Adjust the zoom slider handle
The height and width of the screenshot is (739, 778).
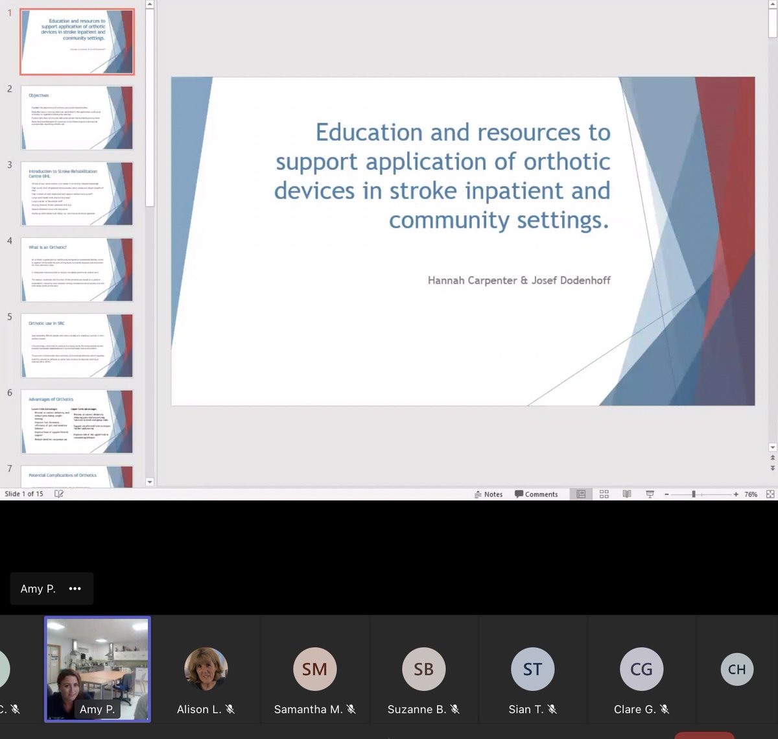[694, 494]
